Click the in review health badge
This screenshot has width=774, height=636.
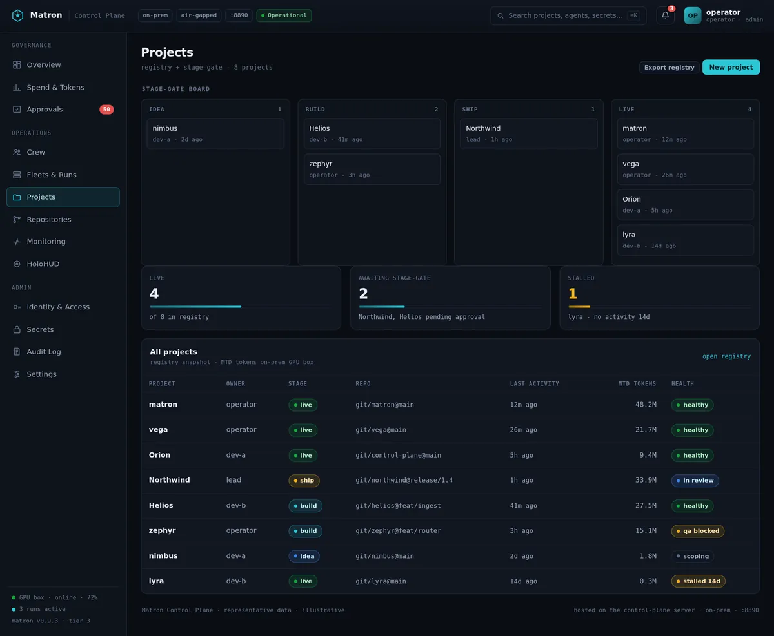(695, 481)
